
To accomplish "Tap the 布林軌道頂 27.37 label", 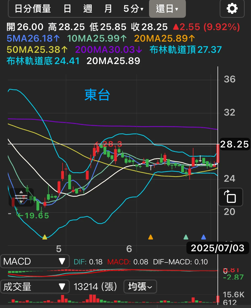I will point(186,50).
